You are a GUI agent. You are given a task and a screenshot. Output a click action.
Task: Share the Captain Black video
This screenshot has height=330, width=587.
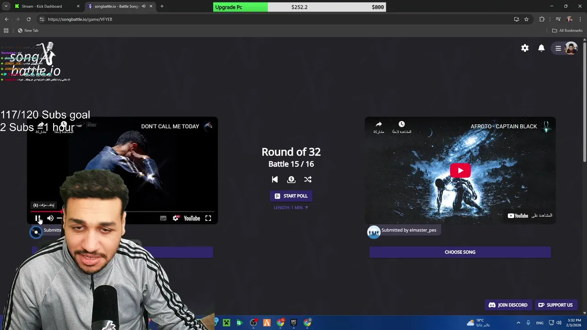point(379,127)
